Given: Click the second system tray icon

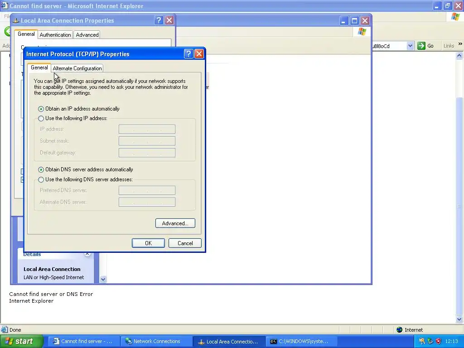Looking at the screenshot, I should (430, 341).
